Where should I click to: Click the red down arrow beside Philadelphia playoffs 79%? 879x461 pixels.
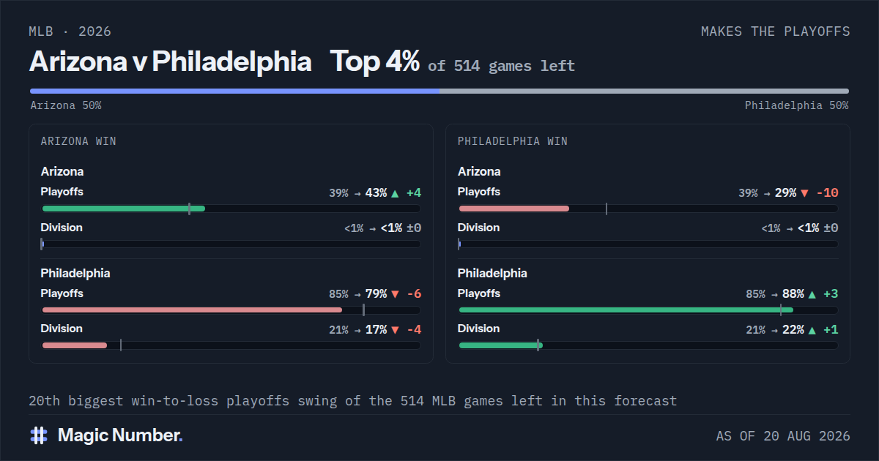tap(396, 294)
